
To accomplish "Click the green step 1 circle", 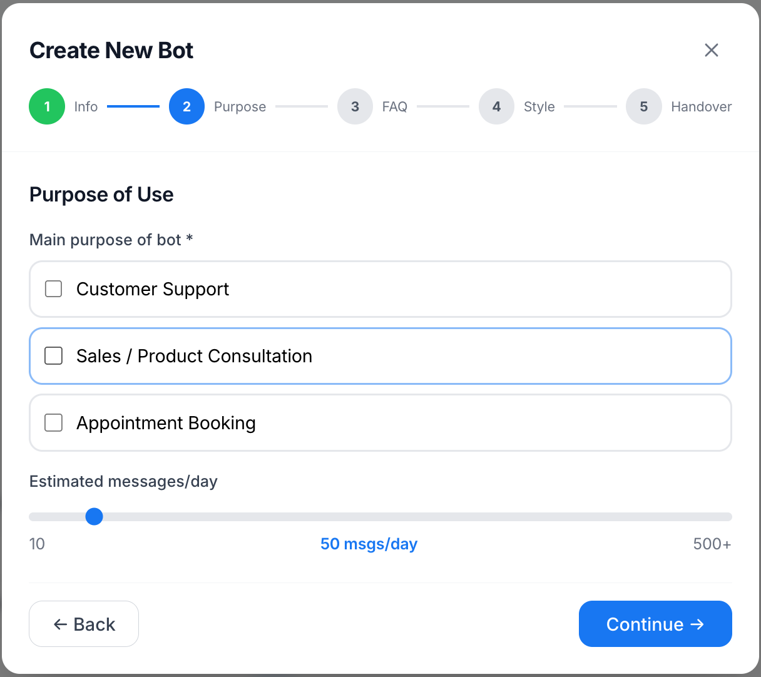I will [x=47, y=106].
